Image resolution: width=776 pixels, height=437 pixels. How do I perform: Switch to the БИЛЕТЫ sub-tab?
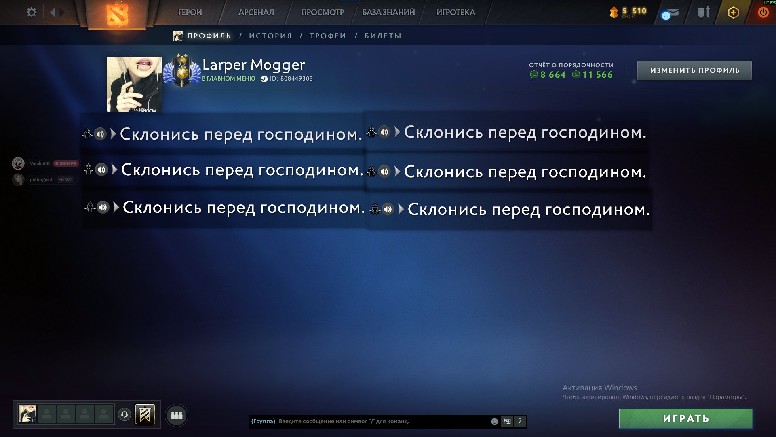point(383,36)
